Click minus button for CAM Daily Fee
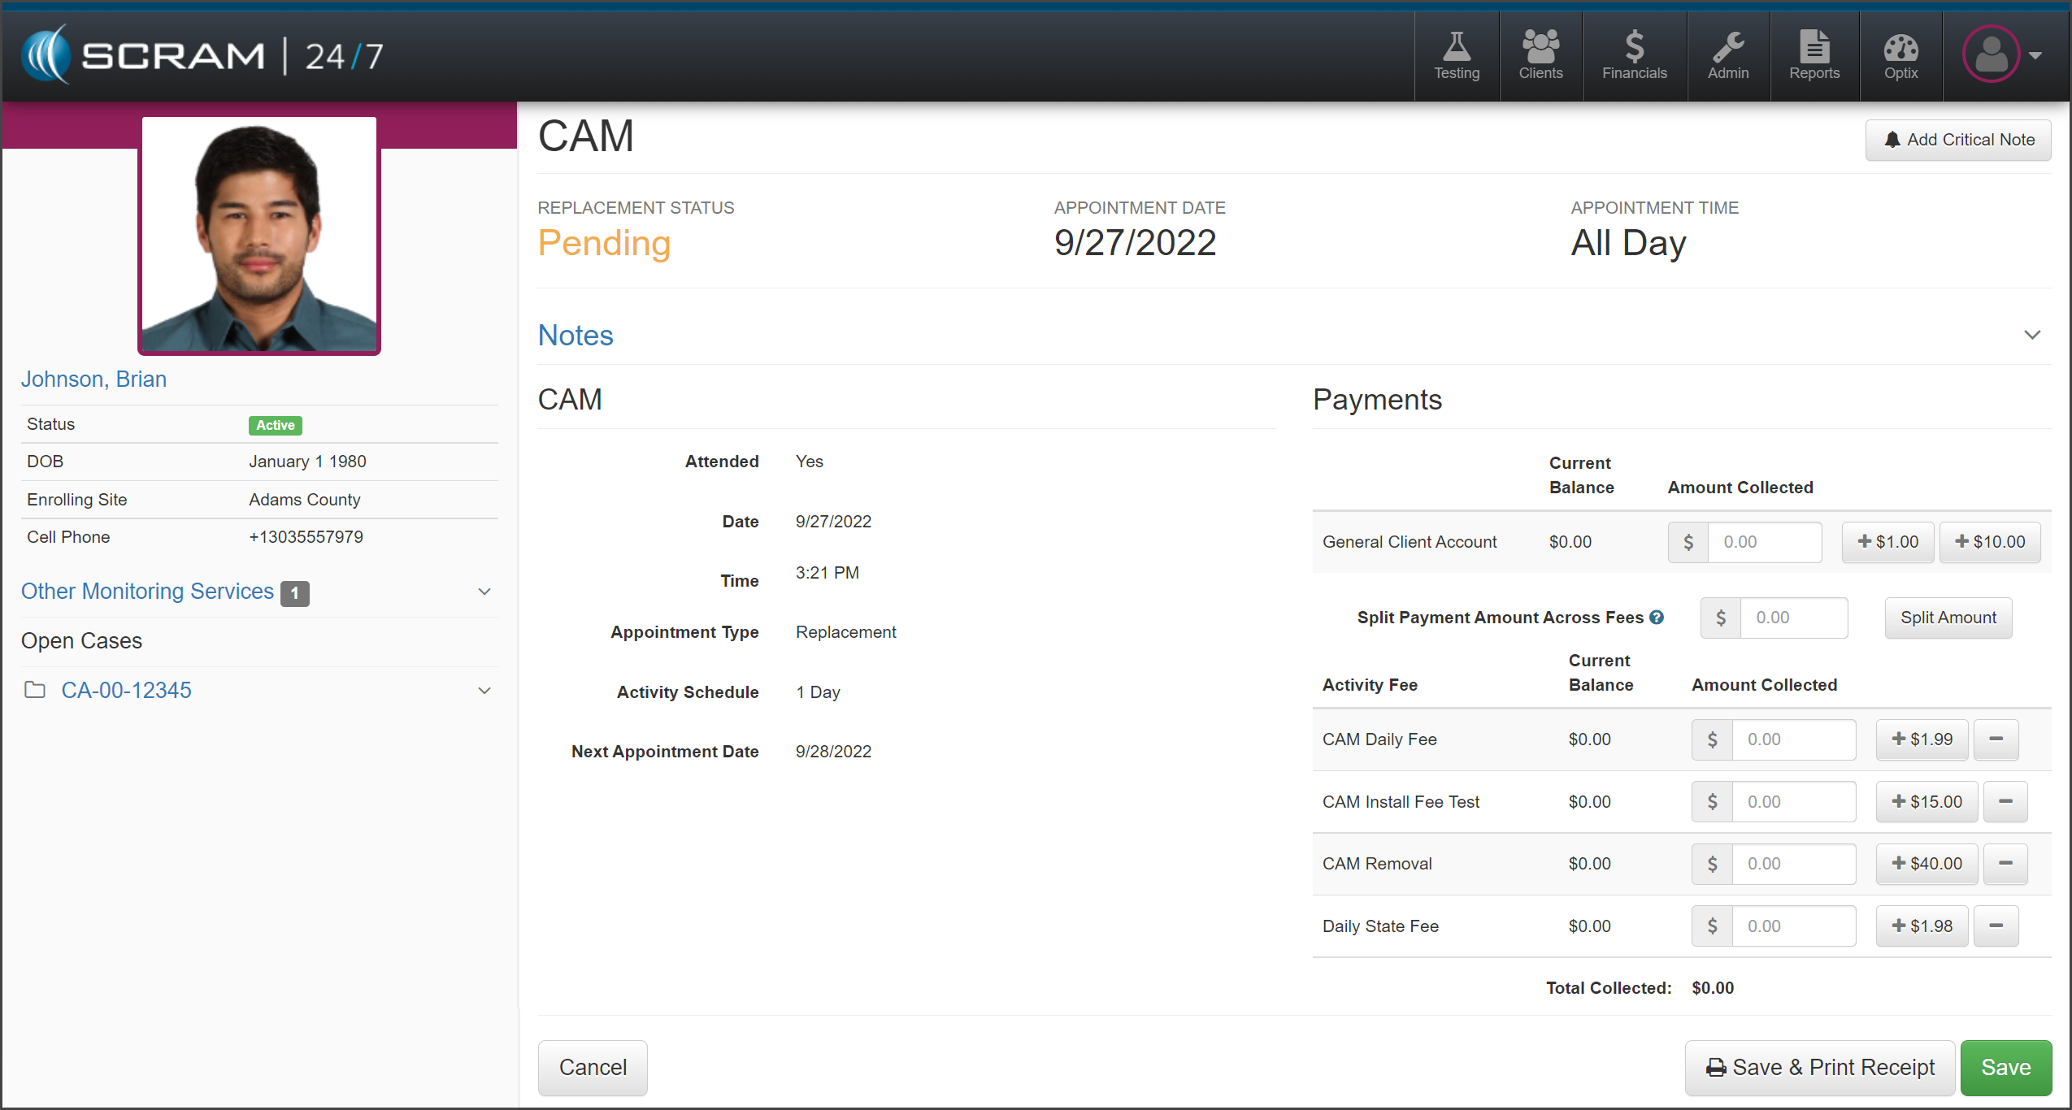 (x=1996, y=739)
